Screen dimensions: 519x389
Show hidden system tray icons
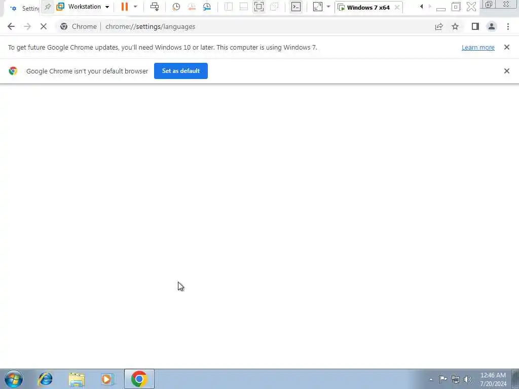click(431, 379)
